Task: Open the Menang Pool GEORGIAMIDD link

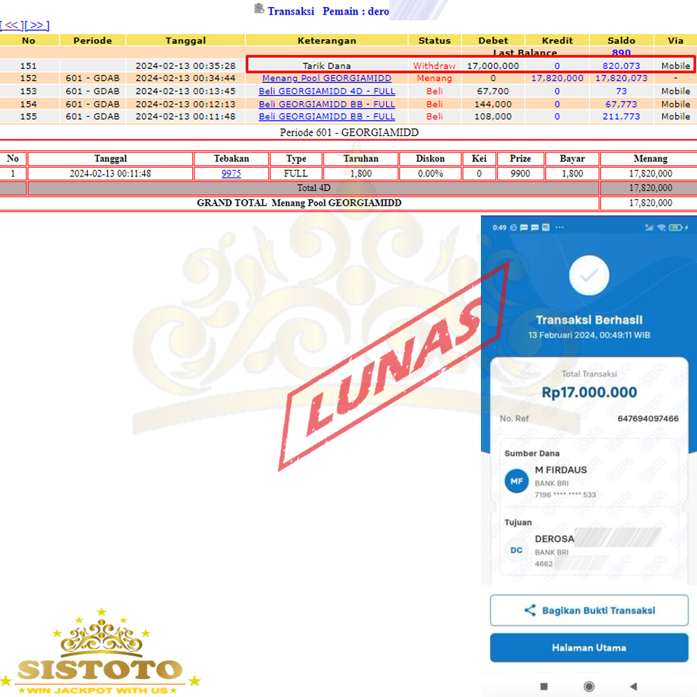Action: click(326, 78)
